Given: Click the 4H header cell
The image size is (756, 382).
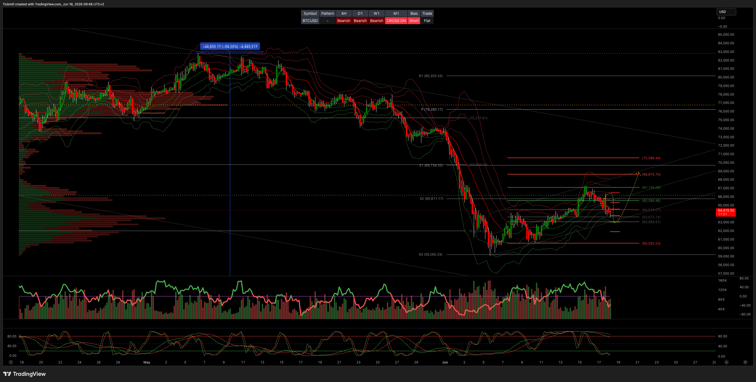Looking at the screenshot, I should (x=344, y=13).
